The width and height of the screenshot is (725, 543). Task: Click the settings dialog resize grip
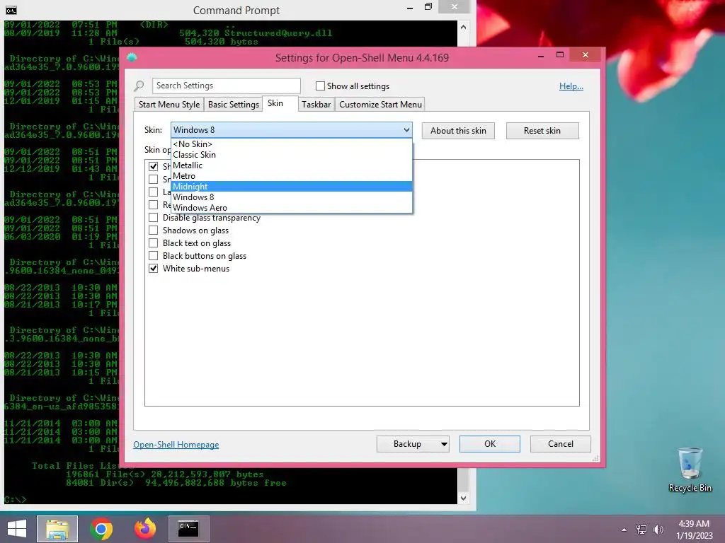point(595,458)
